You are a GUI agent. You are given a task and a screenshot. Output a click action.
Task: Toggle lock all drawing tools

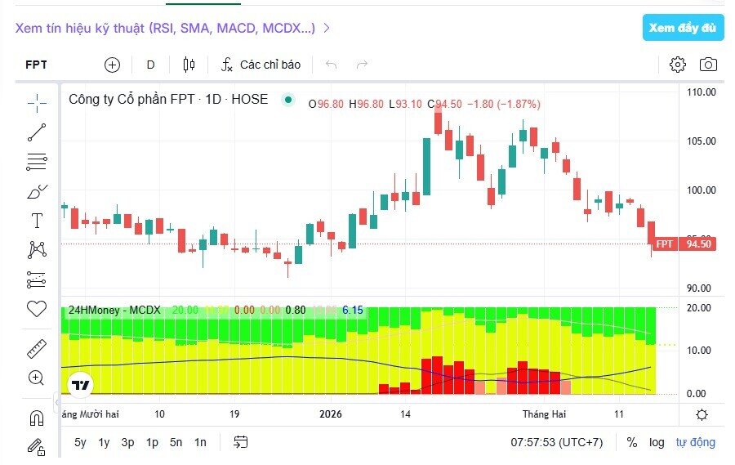pos(37,447)
